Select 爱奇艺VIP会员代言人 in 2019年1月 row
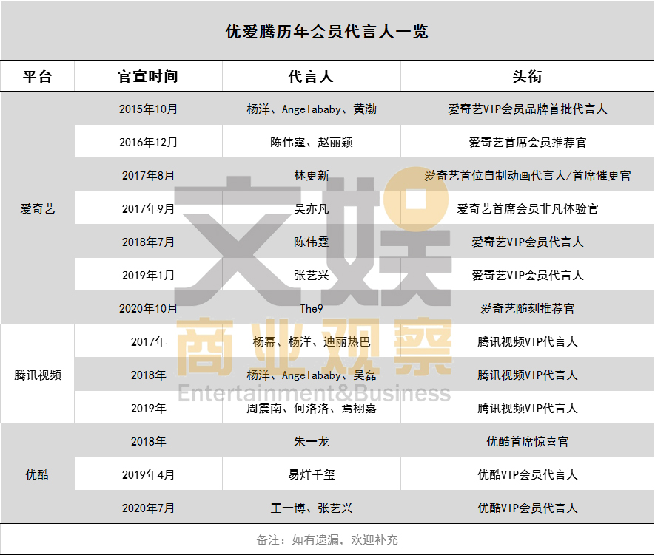 [527, 275]
